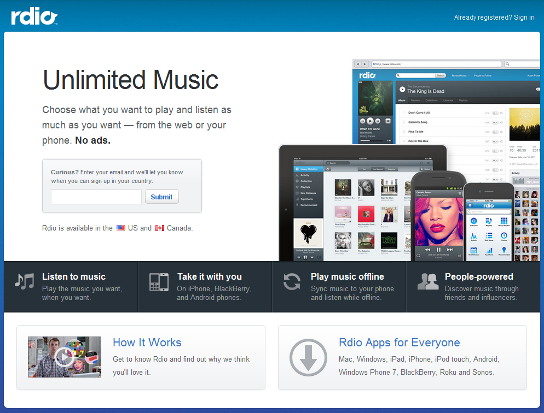Focus the email address input field

click(96, 197)
